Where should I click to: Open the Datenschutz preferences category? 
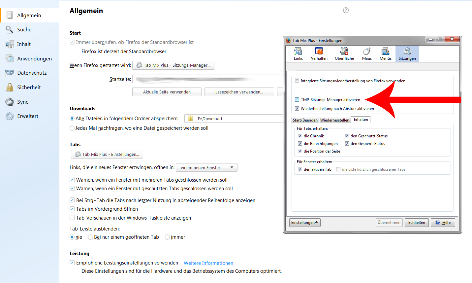pyautogui.click(x=30, y=73)
